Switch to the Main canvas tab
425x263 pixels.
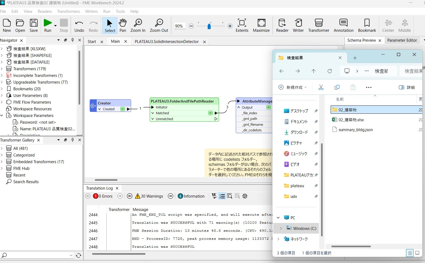115,41
